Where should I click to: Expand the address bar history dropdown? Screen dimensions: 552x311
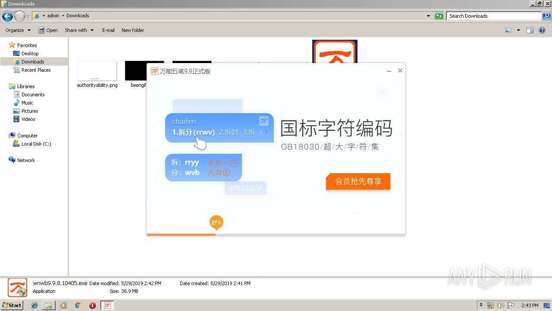428,16
